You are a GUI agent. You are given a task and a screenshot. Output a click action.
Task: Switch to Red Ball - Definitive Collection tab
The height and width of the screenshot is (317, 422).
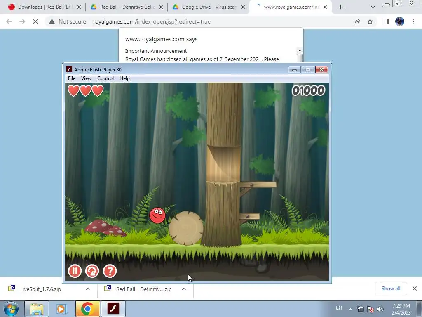pos(127,7)
